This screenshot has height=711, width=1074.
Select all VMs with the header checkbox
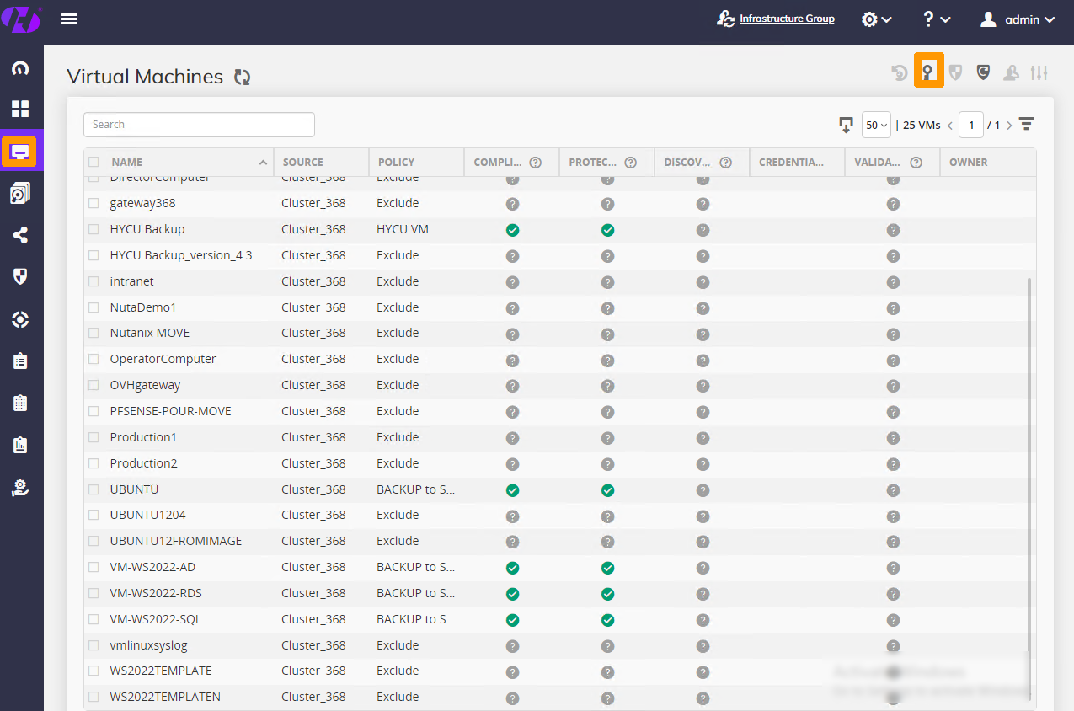[x=94, y=162]
